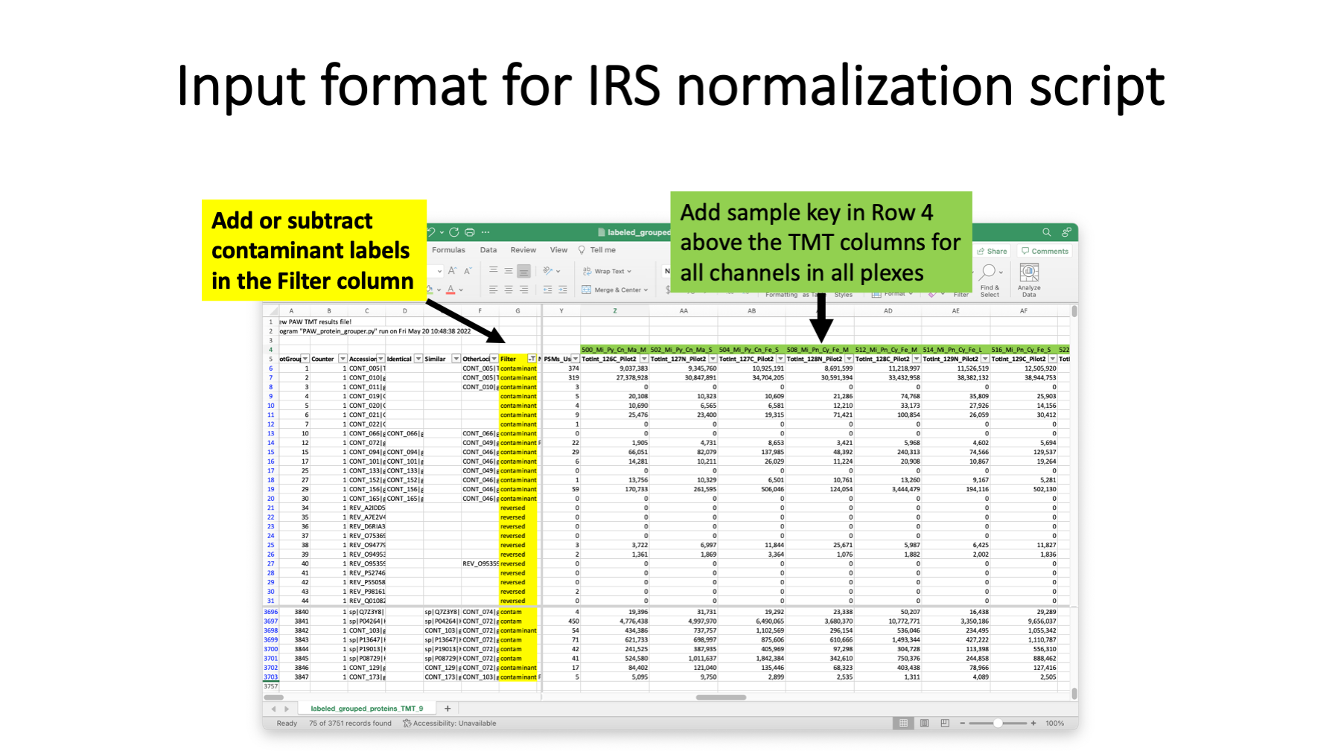Image resolution: width=1341 pixels, height=754 pixels.
Task: Open the Data ribbon tab
Action: pyautogui.click(x=488, y=250)
